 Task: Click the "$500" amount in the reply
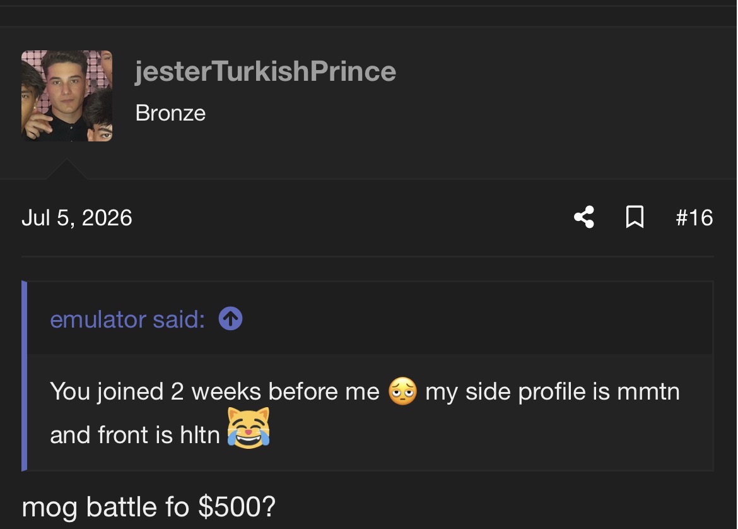(x=228, y=507)
